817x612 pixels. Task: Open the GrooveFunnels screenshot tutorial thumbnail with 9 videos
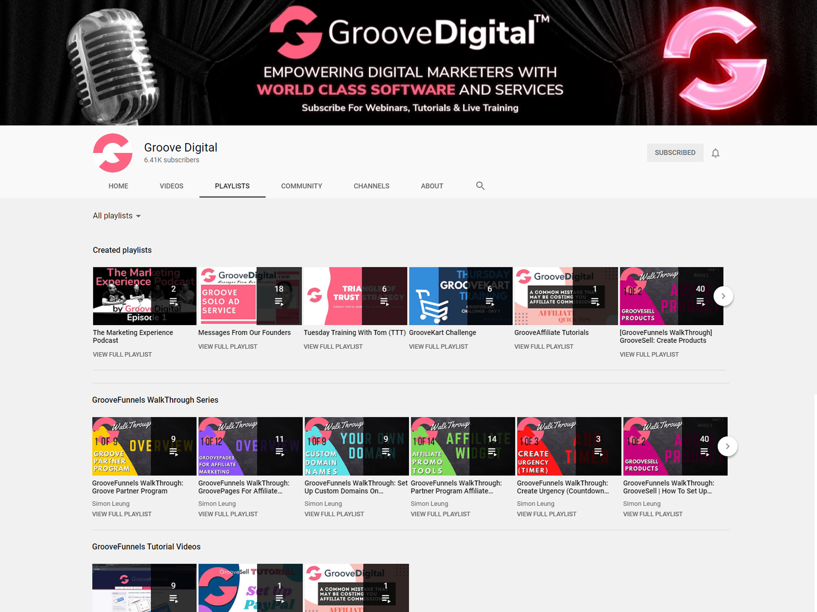tap(144, 588)
